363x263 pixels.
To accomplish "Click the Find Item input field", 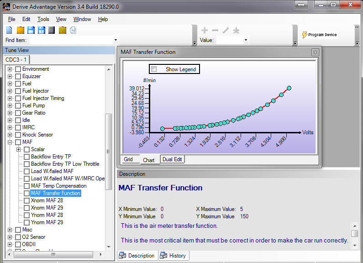I will coord(71,40).
